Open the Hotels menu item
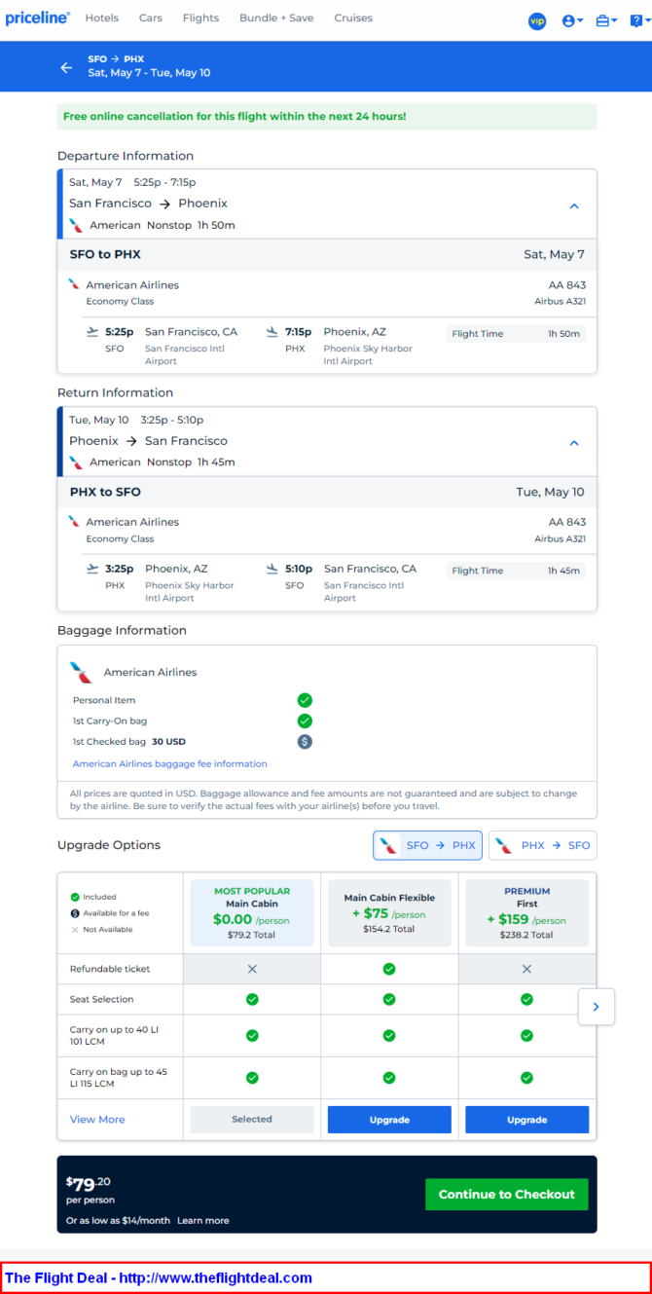The height and width of the screenshot is (1294, 652). (x=102, y=18)
